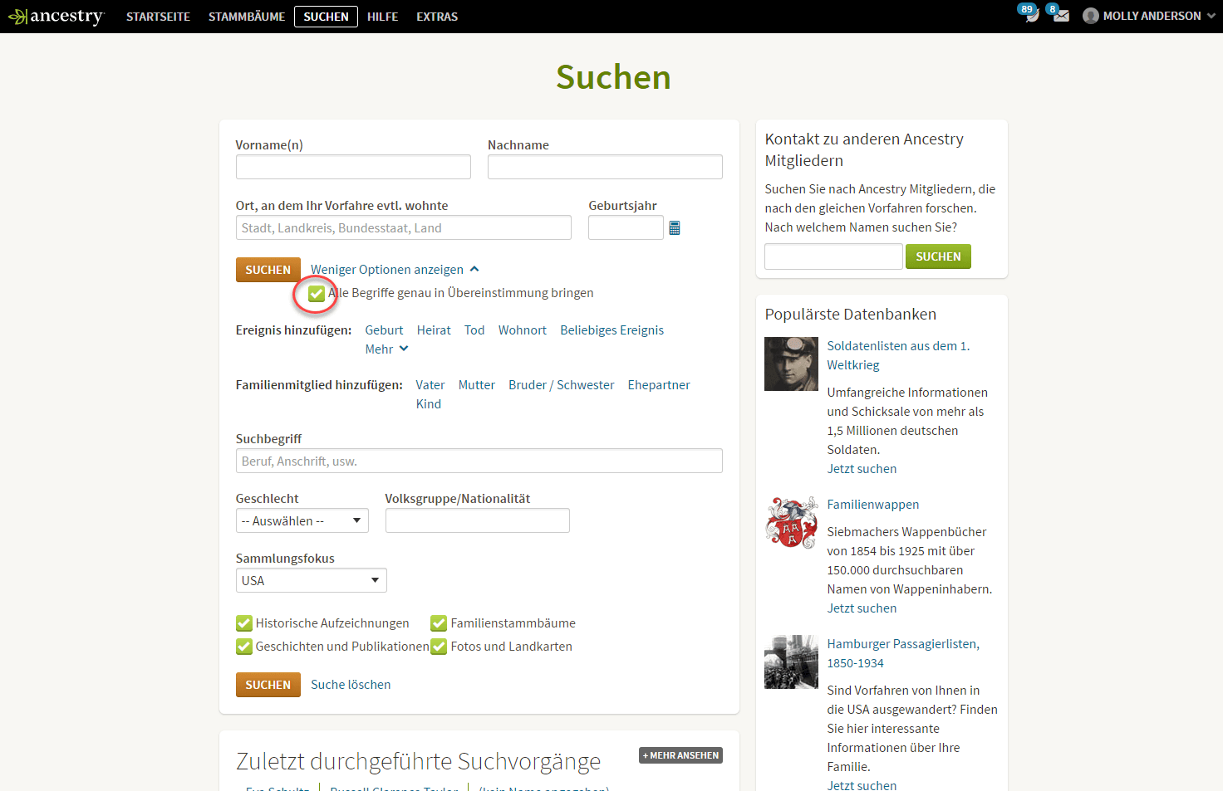Image resolution: width=1223 pixels, height=791 pixels.
Task: Add Vater family member
Action: (430, 385)
